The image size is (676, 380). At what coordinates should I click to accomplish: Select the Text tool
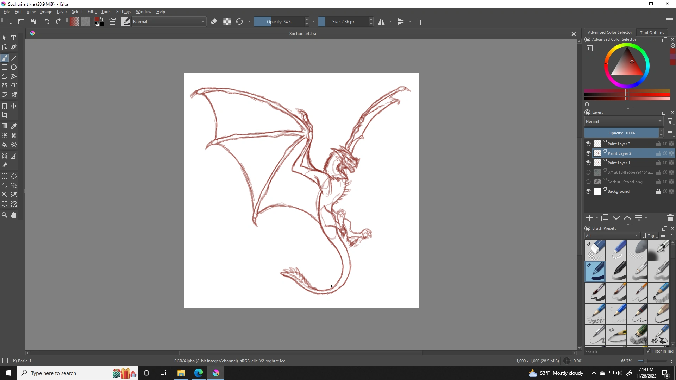pyautogui.click(x=14, y=38)
